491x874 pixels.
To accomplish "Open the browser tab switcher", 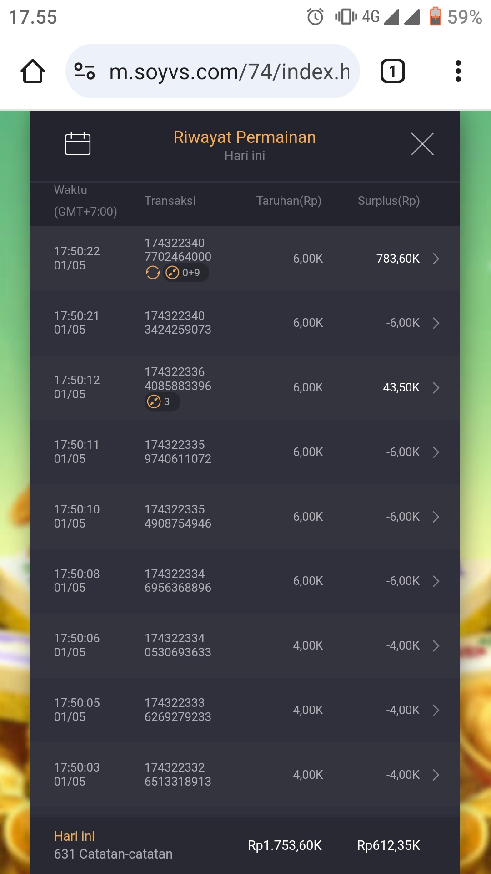I will point(392,71).
